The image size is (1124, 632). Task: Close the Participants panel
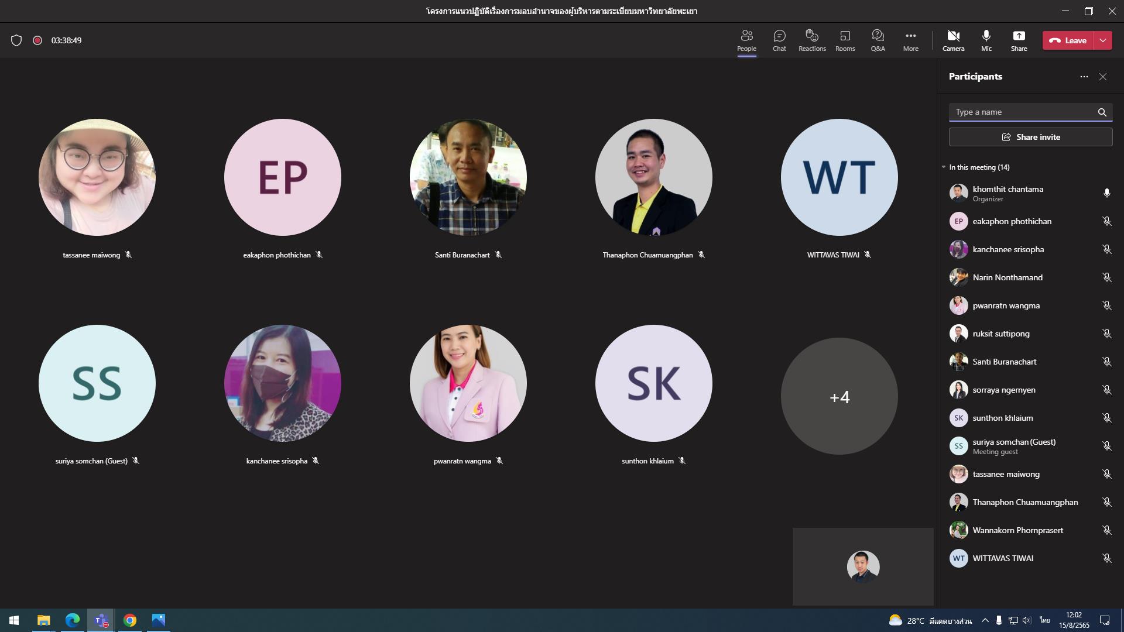(1103, 77)
